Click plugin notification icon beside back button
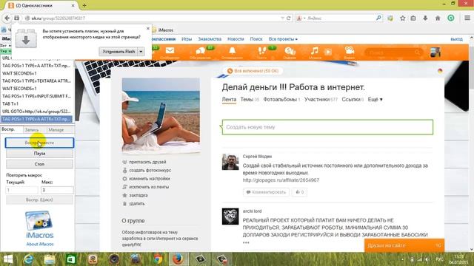 (16, 18)
